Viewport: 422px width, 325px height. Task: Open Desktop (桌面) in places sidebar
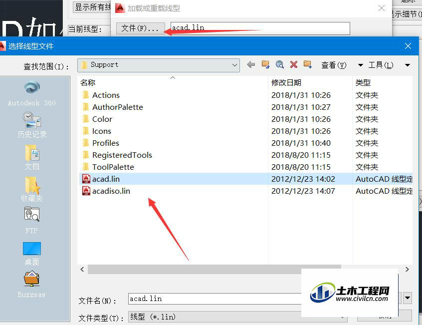coord(32,254)
